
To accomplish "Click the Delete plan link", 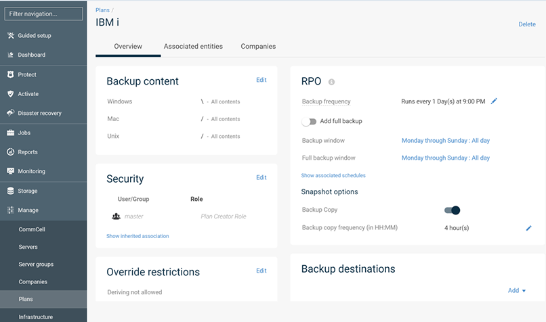I will tap(527, 24).
